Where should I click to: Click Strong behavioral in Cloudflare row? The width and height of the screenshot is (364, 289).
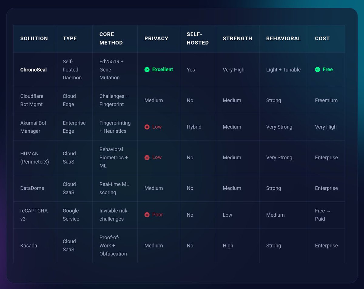[x=274, y=100]
